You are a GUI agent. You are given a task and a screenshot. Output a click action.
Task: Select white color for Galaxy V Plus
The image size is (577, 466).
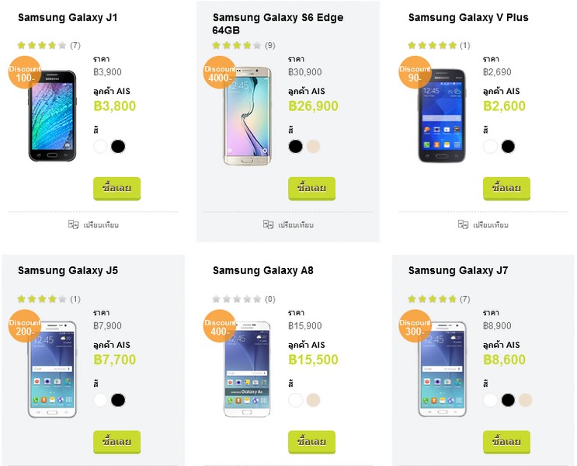coord(490,146)
